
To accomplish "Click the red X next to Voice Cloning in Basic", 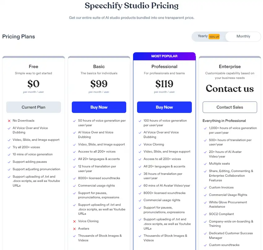I will pos(75,221).
